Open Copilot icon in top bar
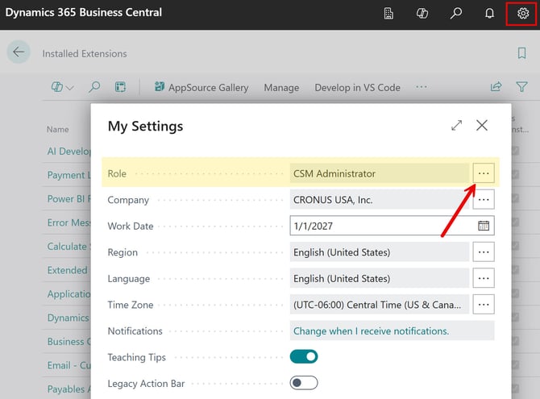This screenshot has height=399, width=540. point(422,14)
